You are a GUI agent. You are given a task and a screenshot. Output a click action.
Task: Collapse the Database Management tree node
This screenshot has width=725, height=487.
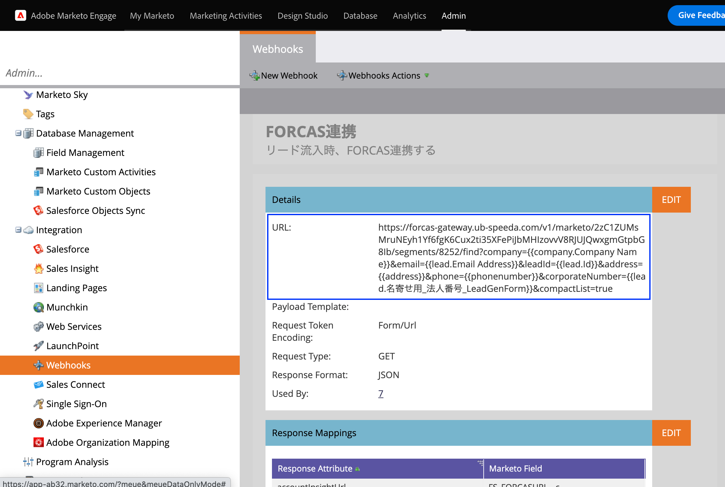18,133
